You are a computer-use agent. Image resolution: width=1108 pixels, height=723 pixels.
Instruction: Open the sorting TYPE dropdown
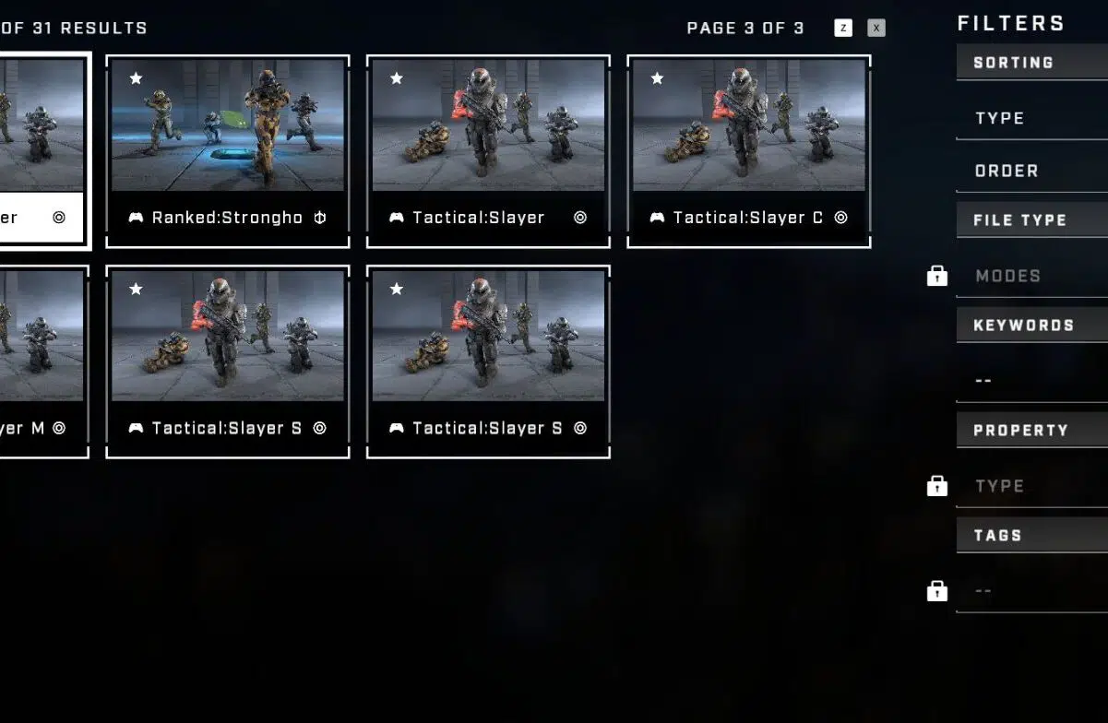click(1032, 119)
